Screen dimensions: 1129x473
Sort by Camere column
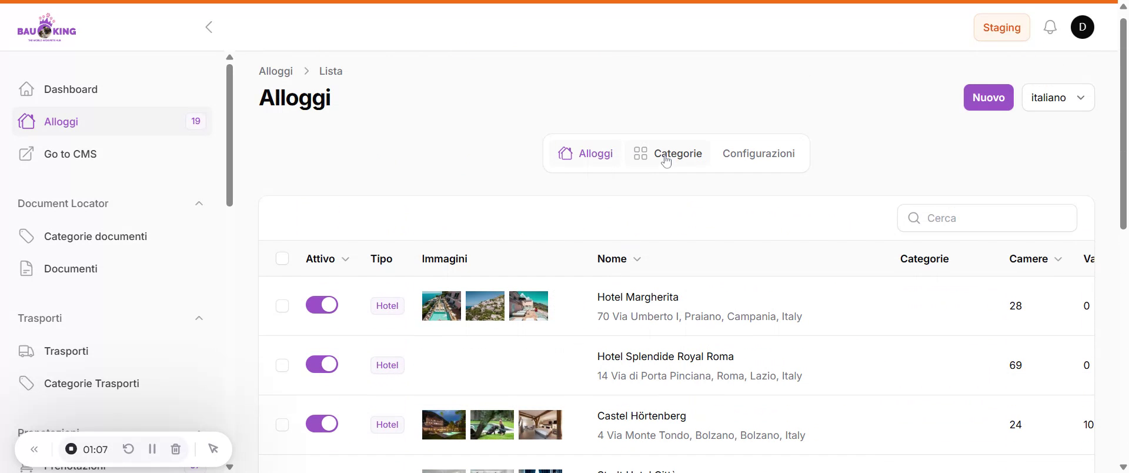1036,259
